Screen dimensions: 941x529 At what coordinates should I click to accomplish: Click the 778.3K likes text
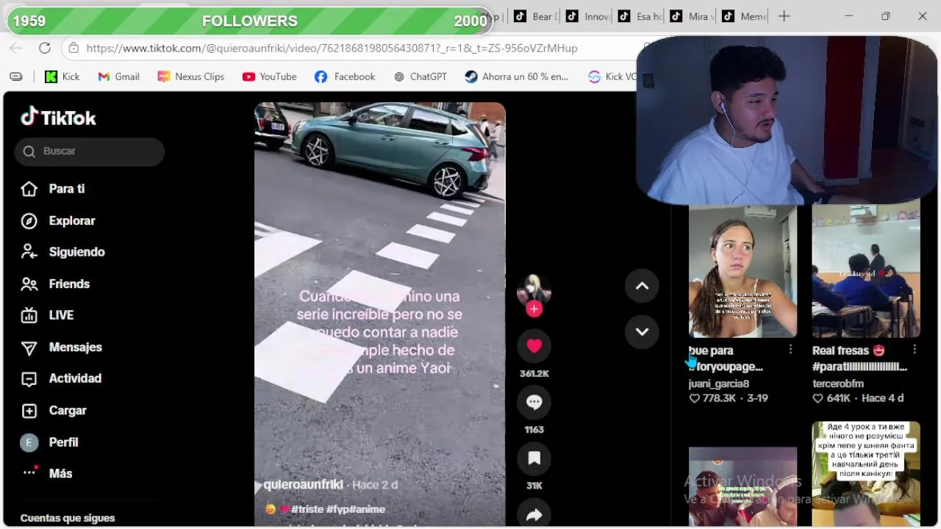[x=720, y=398]
